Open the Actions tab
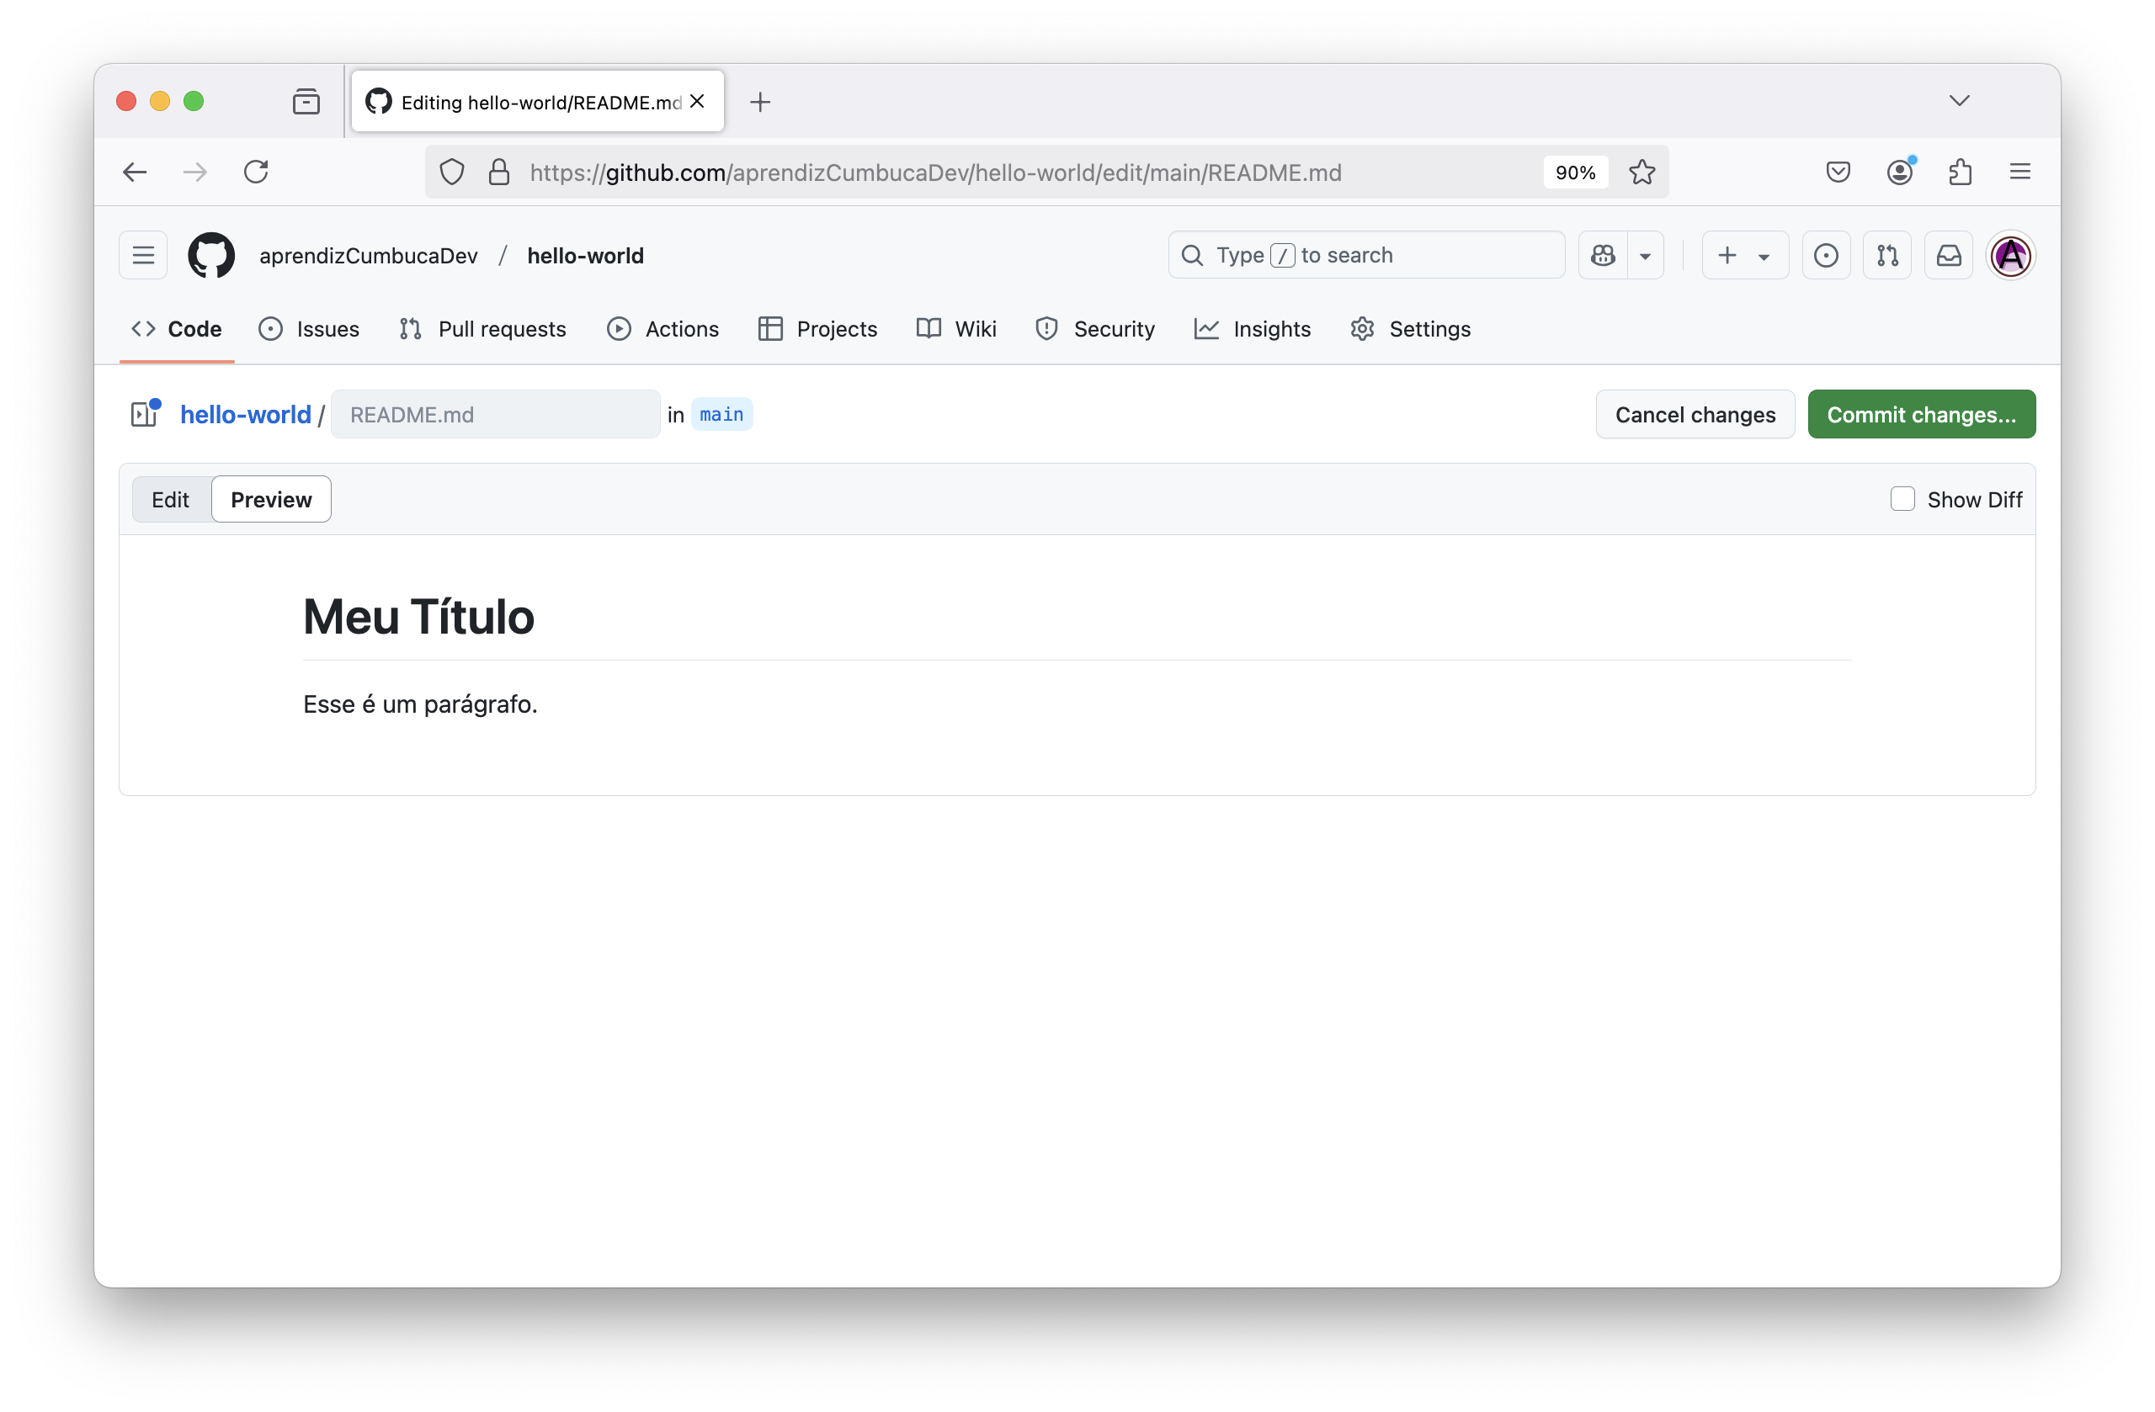 click(x=662, y=328)
